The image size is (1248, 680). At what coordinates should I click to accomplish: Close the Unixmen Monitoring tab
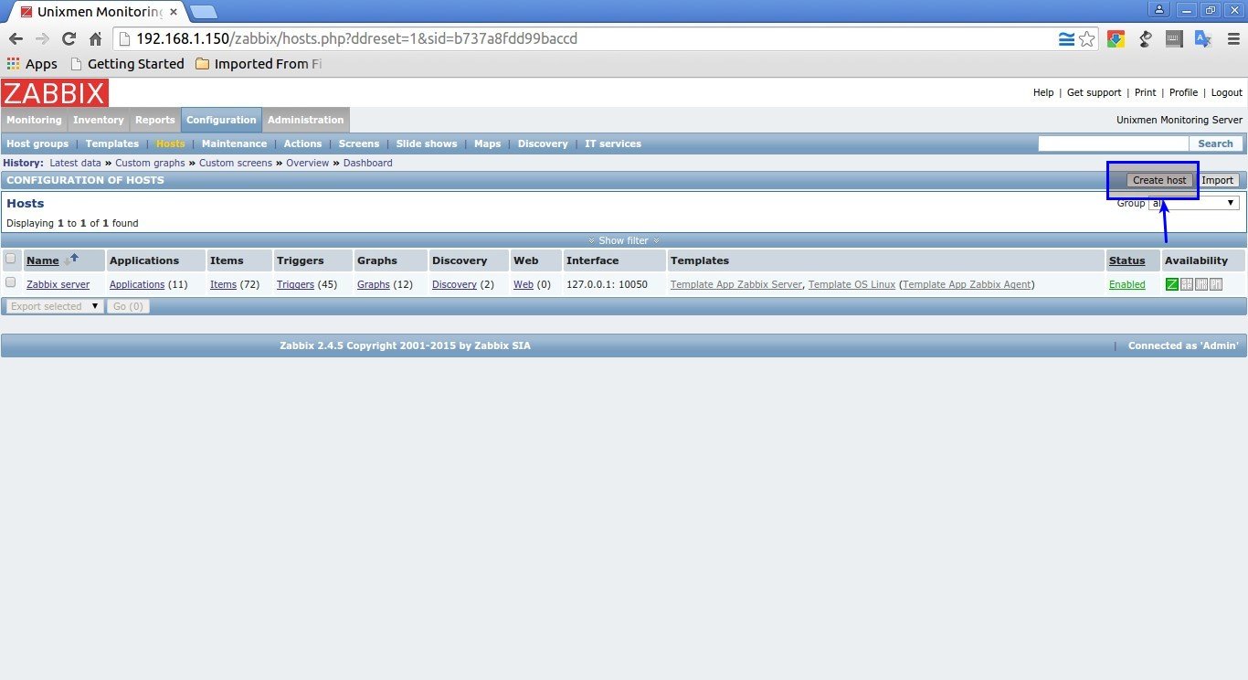coord(174,12)
